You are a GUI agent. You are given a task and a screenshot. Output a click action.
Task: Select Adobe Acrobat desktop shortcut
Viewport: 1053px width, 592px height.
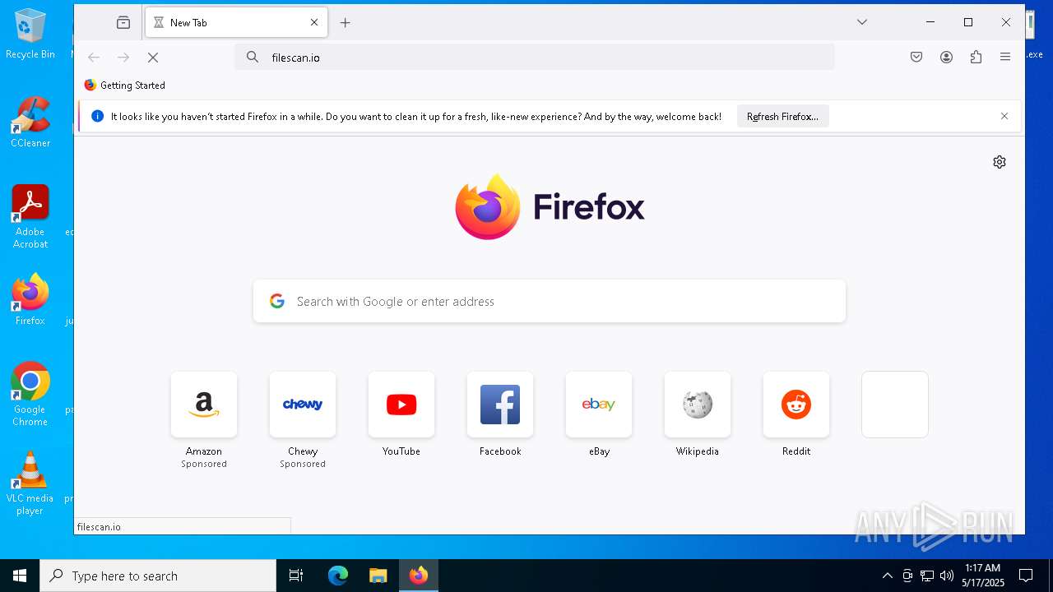[30, 217]
